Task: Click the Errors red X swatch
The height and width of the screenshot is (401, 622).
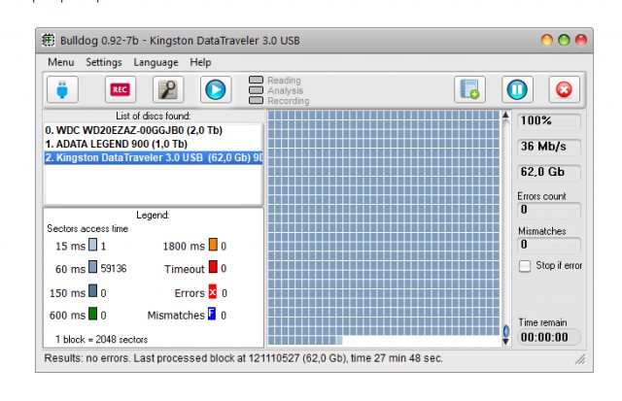Action: pyautogui.click(x=213, y=291)
